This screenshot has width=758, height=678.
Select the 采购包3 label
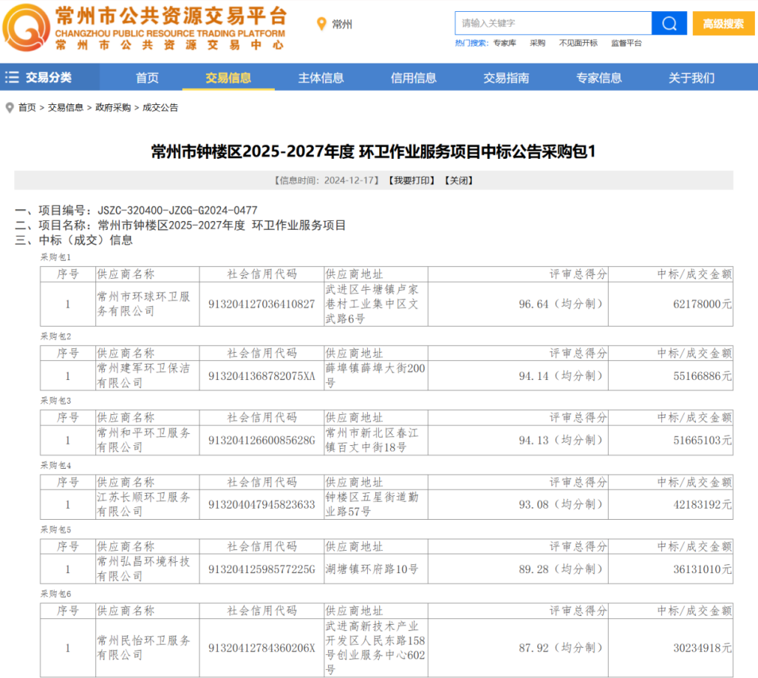[x=55, y=401]
